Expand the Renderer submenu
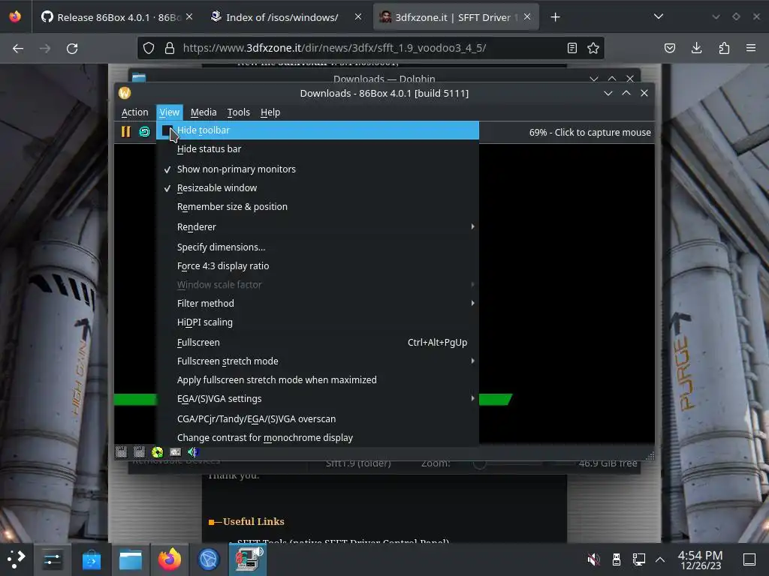The width and height of the screenshot is (769, 576). click(x=318, y=226)
